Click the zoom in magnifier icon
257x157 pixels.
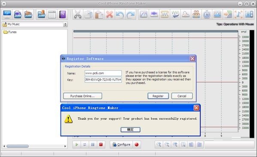(x=159, y=145)
